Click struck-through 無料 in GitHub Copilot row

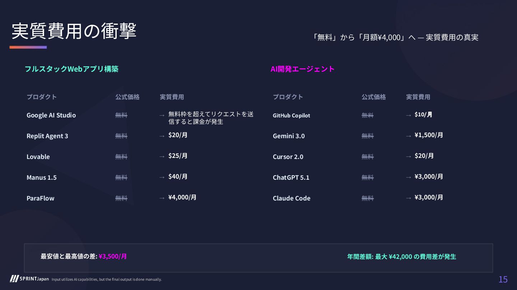[368, 115]
